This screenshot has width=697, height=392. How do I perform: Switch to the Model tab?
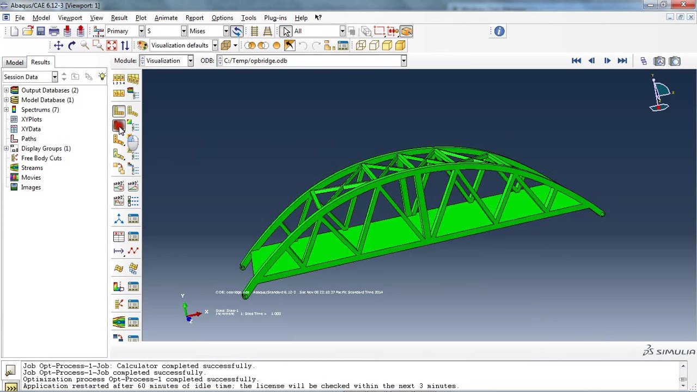15,63
